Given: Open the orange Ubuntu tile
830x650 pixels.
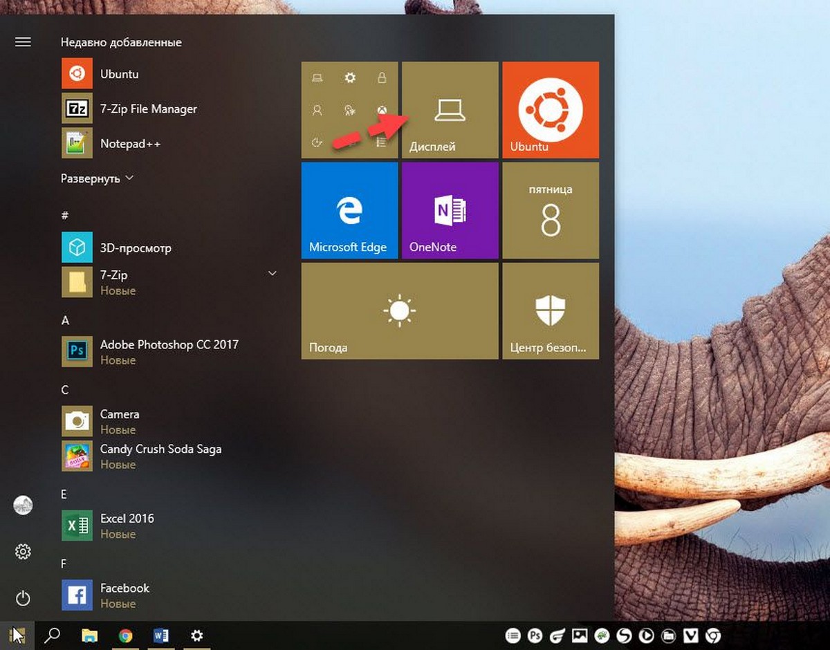Looking at the screenshot, I should [x=551, y=110].
